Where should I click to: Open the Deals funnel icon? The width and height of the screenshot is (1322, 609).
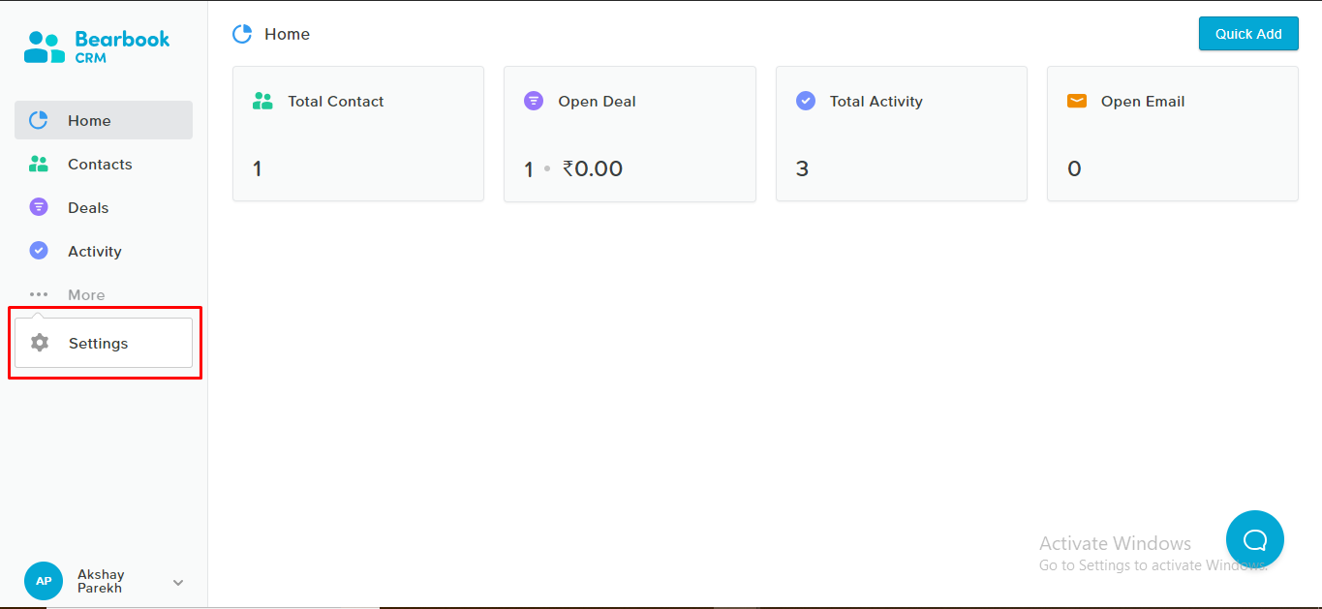[39, 207]
